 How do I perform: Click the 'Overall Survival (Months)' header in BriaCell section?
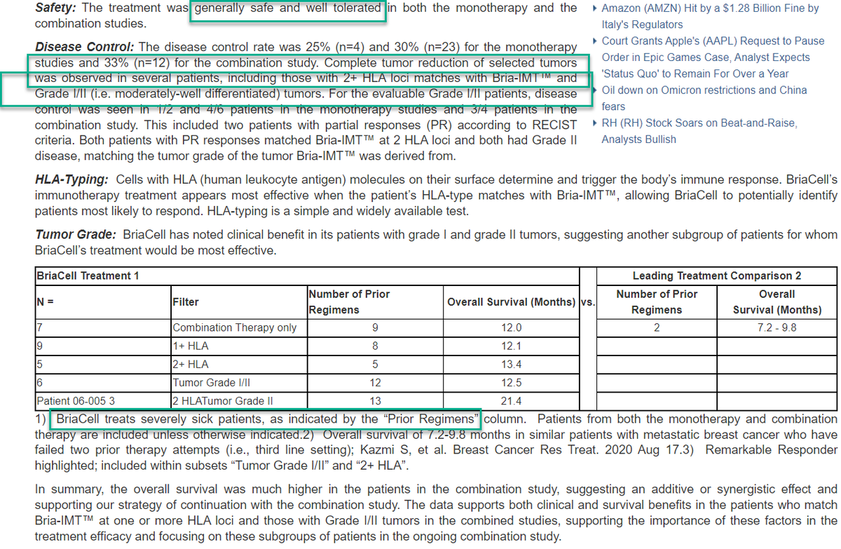(x=512, y=301)
